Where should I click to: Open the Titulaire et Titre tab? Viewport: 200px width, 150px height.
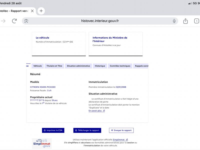click(x=54, y=66)
